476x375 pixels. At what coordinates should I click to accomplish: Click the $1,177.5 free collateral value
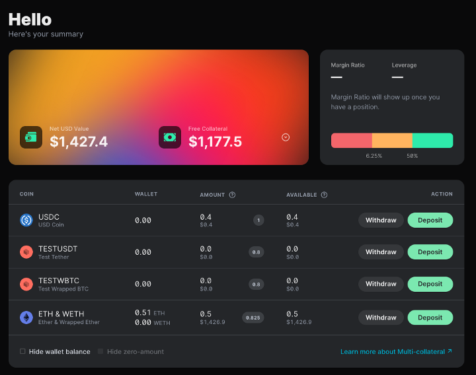pos(216,141)
